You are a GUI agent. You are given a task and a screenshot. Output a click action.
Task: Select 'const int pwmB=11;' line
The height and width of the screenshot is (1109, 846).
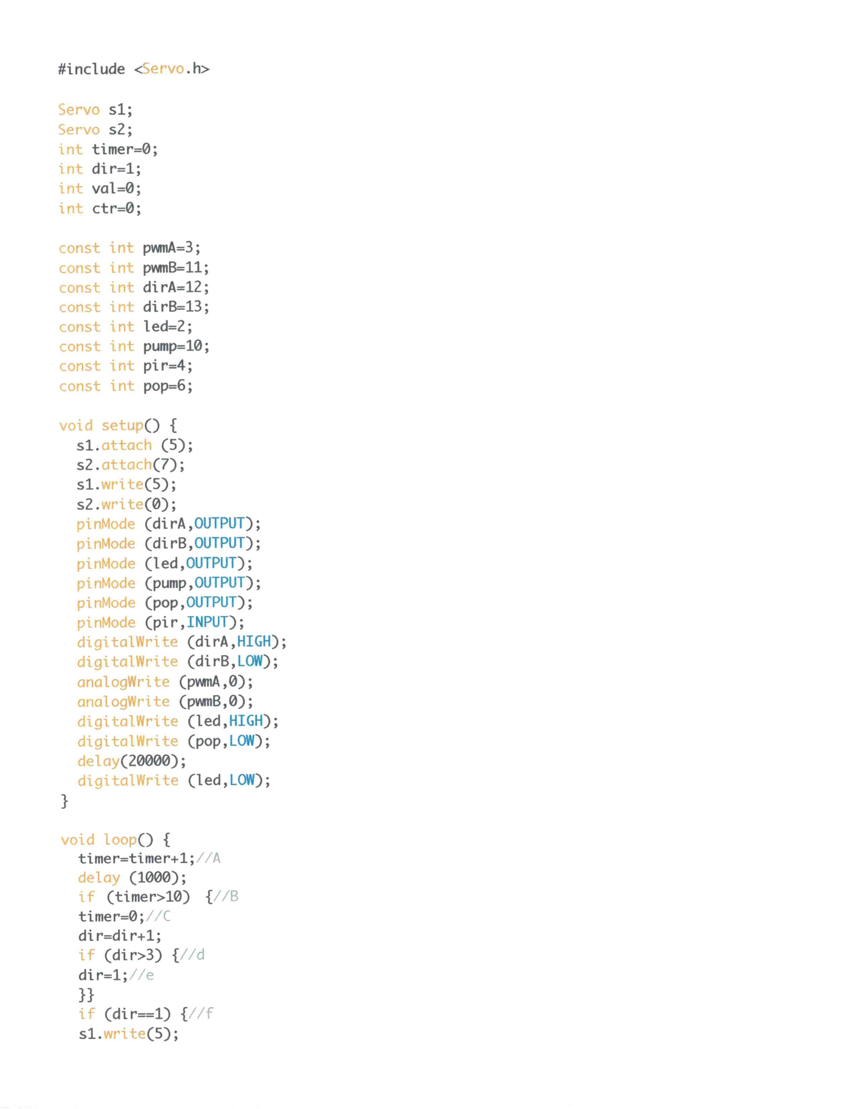(133, 268)
